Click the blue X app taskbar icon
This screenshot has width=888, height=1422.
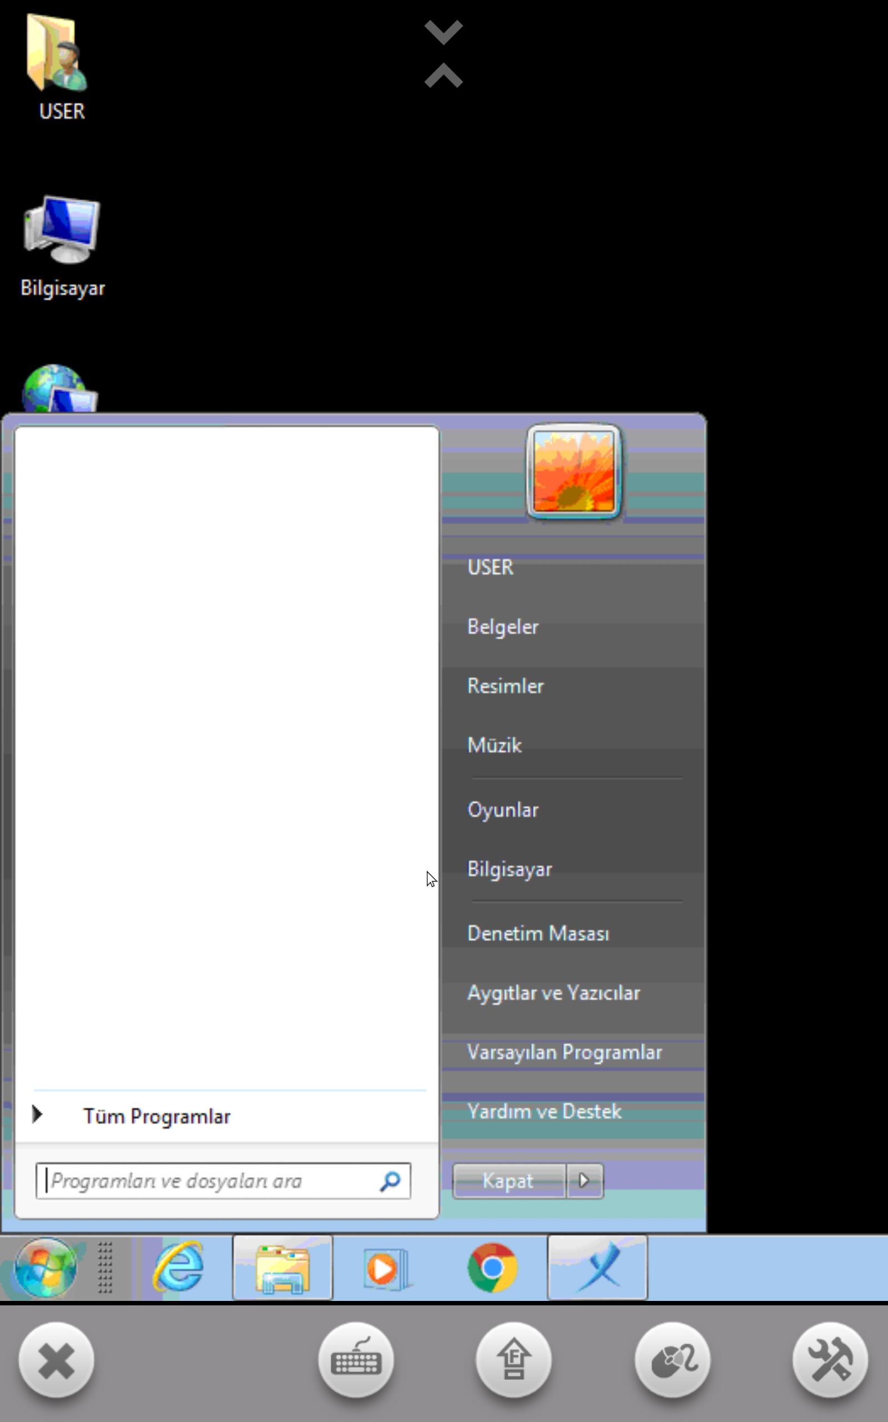[597, 1268]
